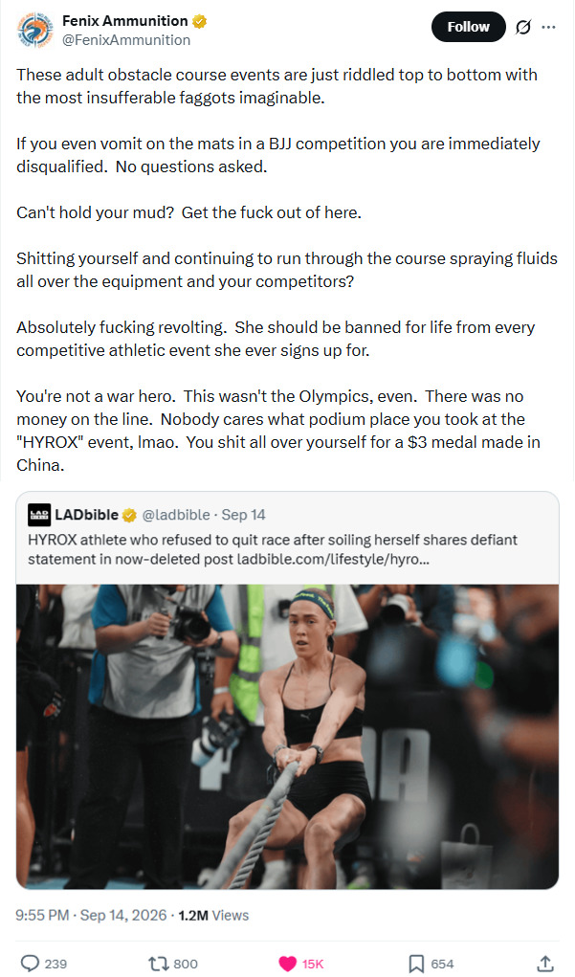
Task: Open the three-dot more options menu
Action: pyautogui.click(x=548, y=28)
